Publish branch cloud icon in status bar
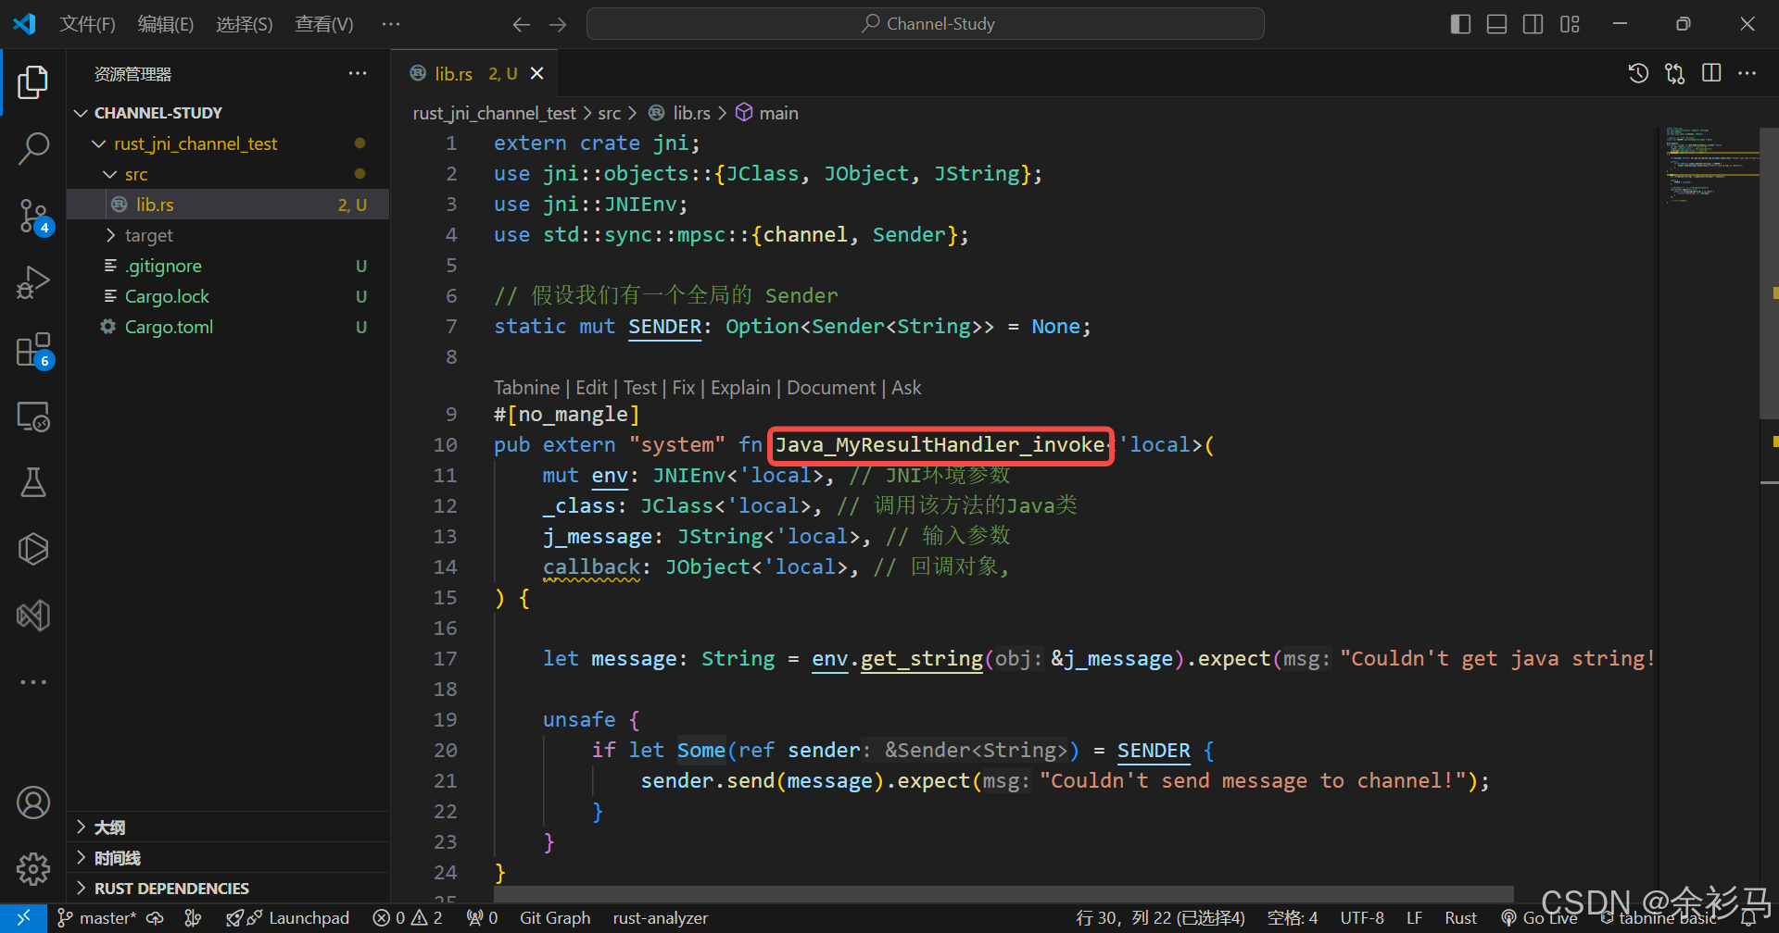The image size is (1779, 933). [156, 917]
